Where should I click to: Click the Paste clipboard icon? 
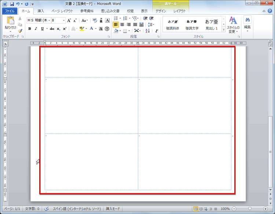pyautogui.click(x=11, y=20)
